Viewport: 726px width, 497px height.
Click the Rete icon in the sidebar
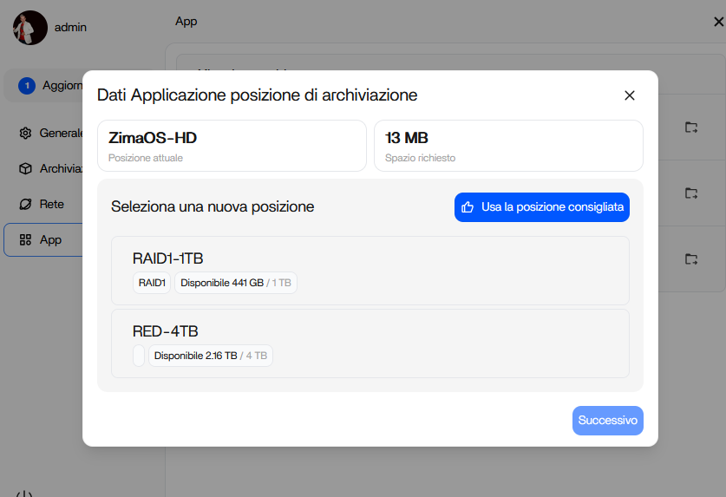point(25,204)
